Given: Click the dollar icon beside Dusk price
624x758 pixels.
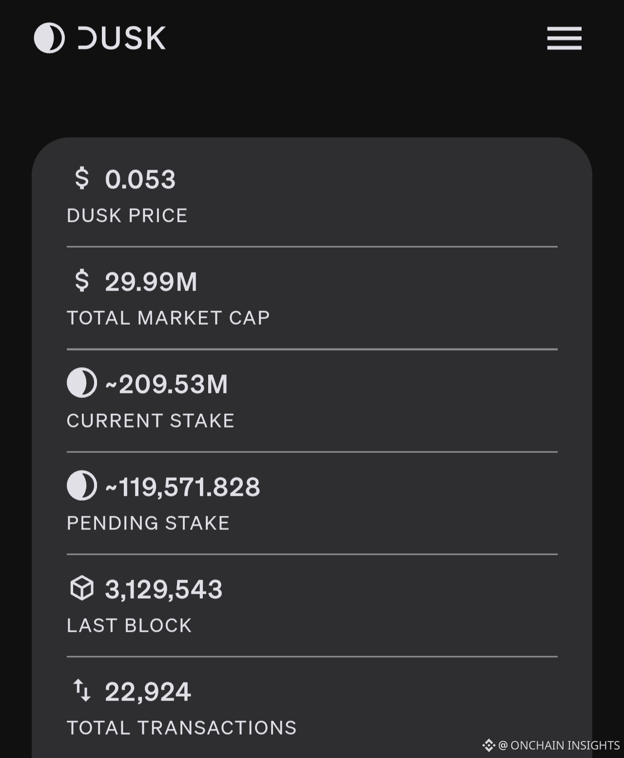Looking at the screenshot, I should coord(82,178).
